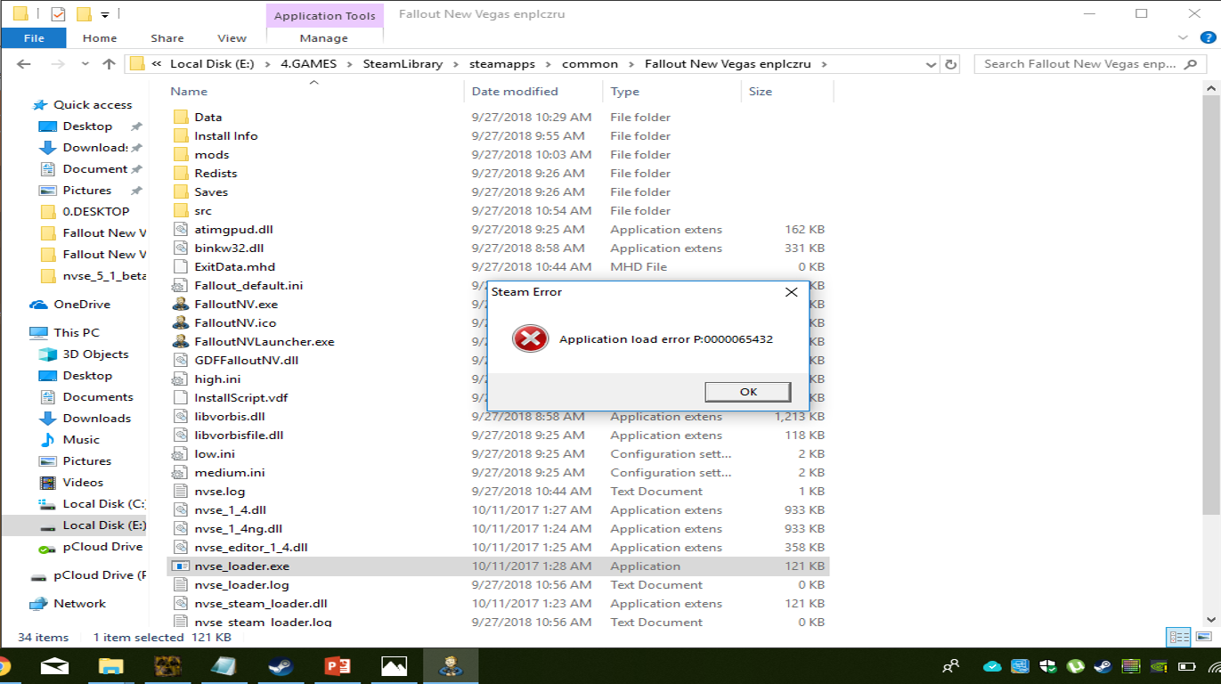Open PowerPoint from the taskbar
This screenshot has height=684, width=1221.
pyautogui.click(x=338, y=666)
